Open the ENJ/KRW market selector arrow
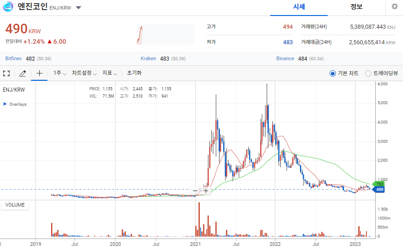Viewport: 403px width, 249px height. (79, 8)
